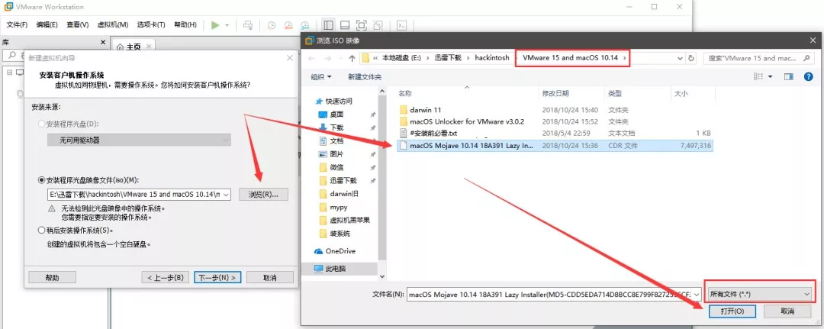Open the 编辑(E) menu
The image size is (824, 329).
pyautogui.click(x=47, y=24)
